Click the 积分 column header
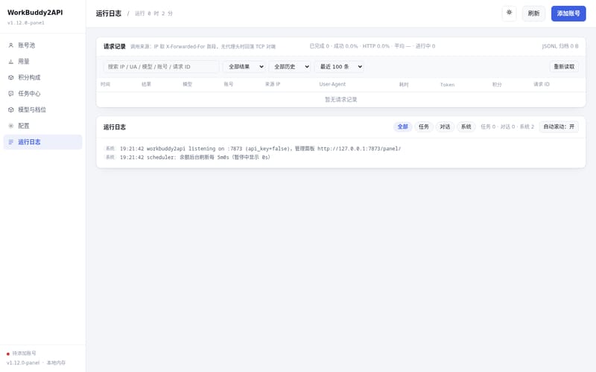Image resolution: width=596 pixels, height=372 pixels. [x=497, y=85]
